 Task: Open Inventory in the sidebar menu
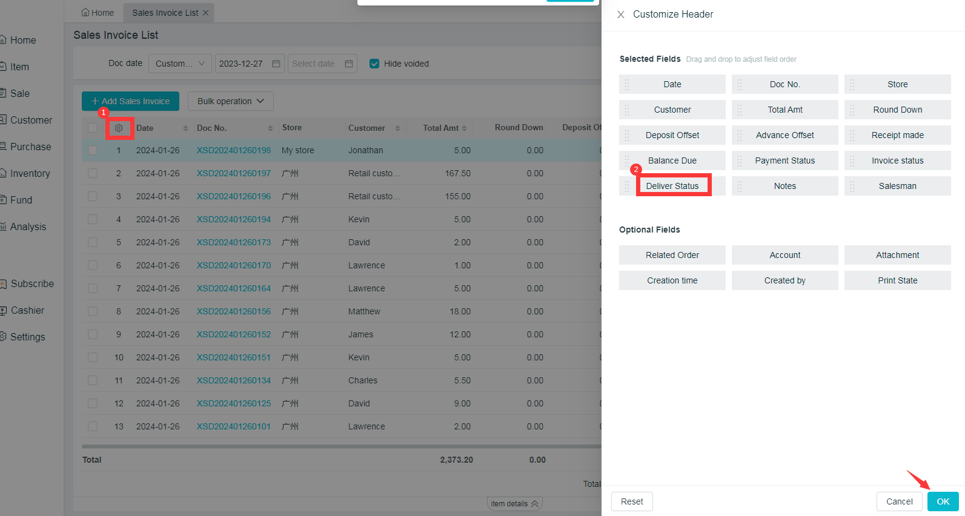(30, 174)
